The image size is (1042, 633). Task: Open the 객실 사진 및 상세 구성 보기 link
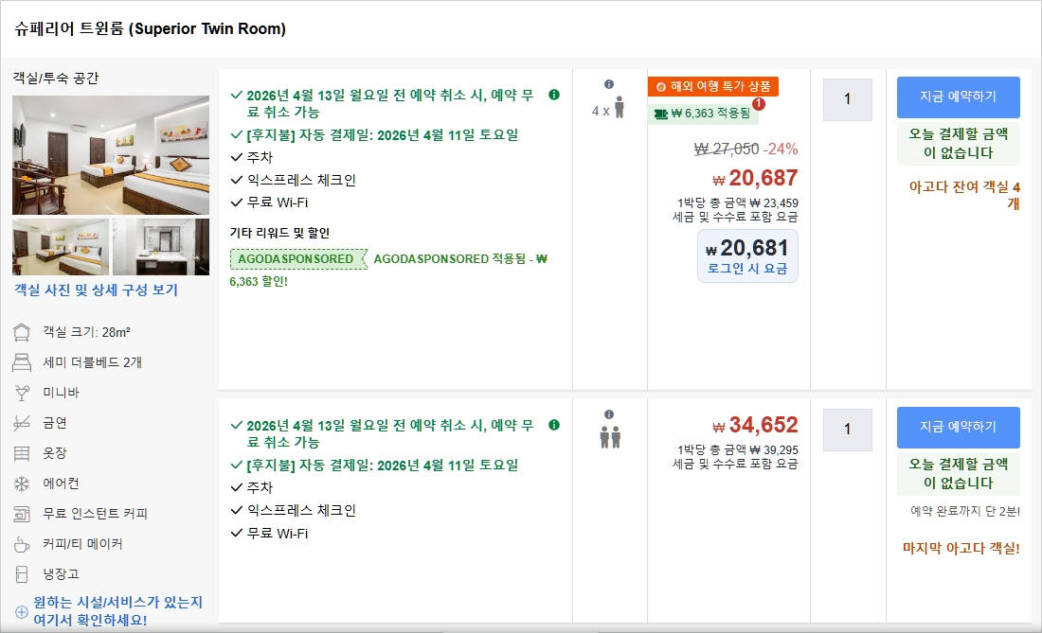tap(96, 290)
